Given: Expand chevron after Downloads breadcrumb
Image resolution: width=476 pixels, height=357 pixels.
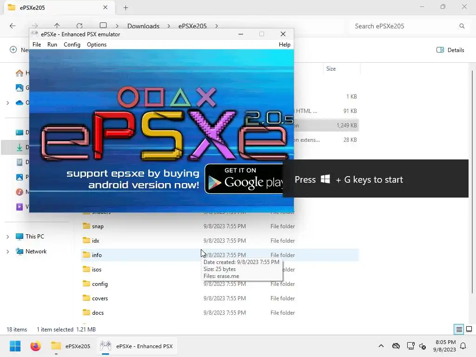Looking at the screenshot, I should point(168,26).
